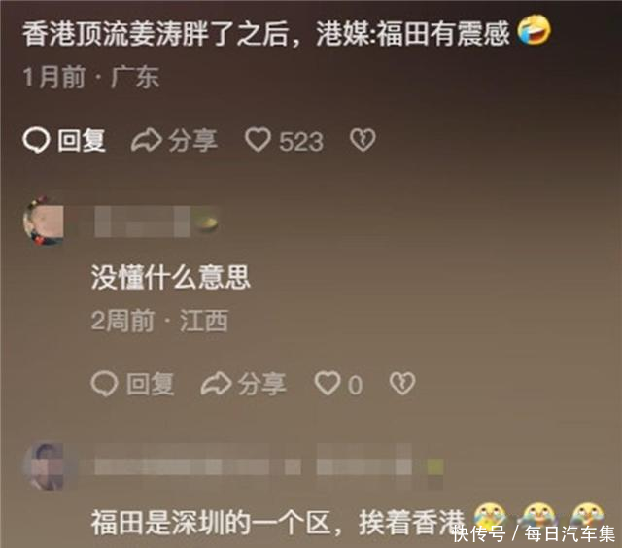Like the top comment with 523 likes

click(x=258, y=140)
